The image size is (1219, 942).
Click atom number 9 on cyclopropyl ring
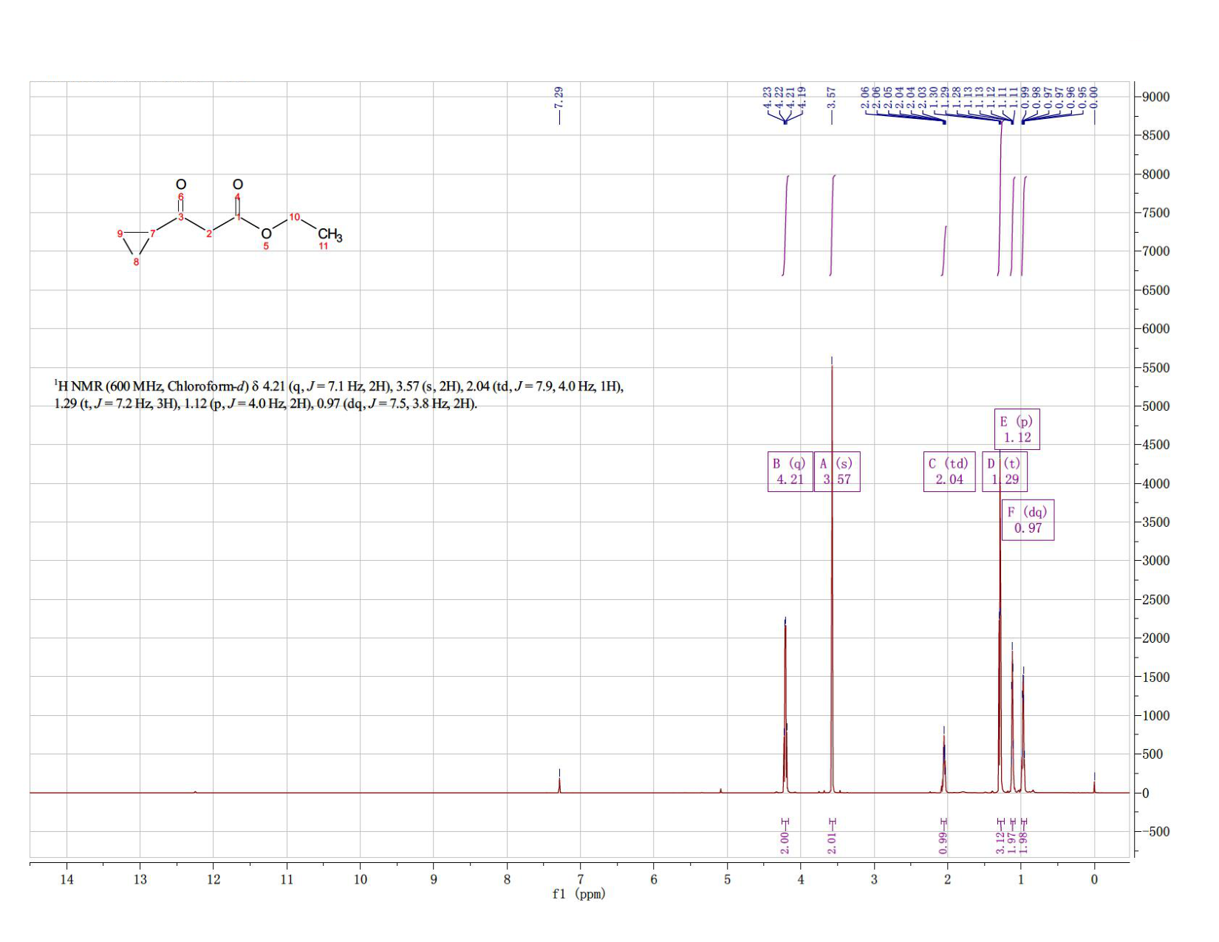(120, 234)
